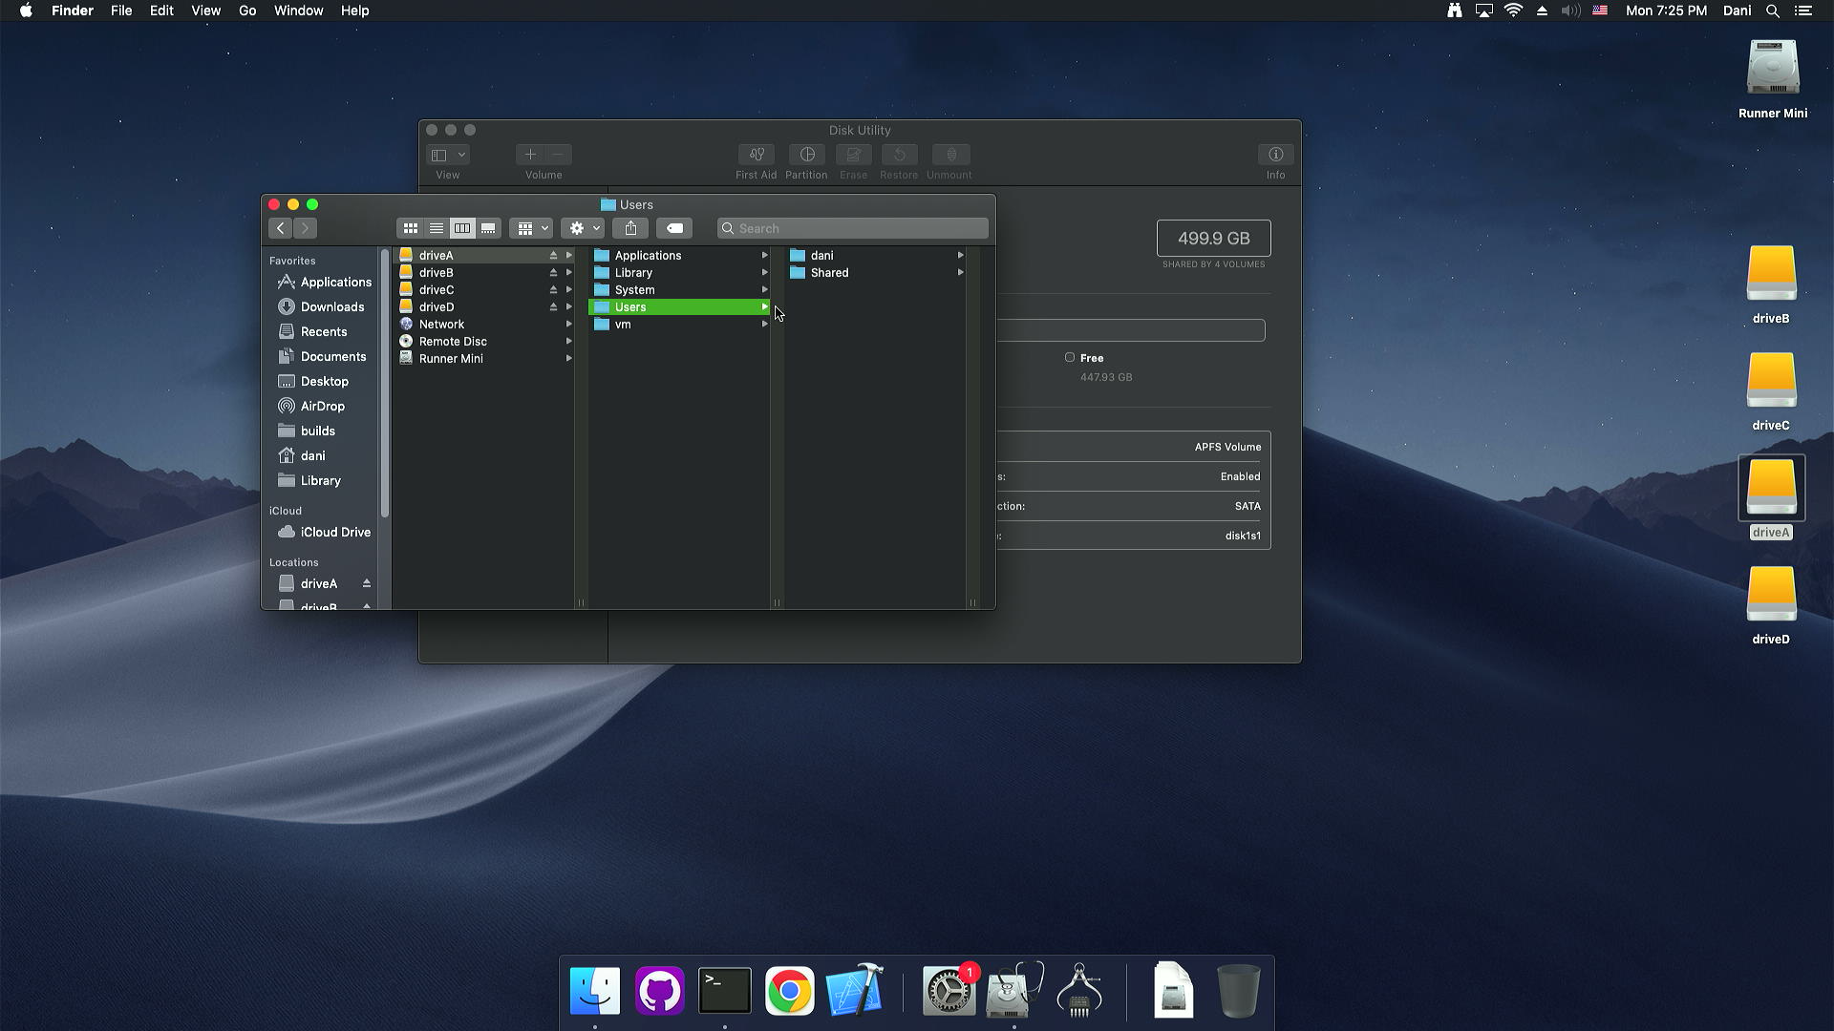Expand the driveA folder tree
This screenshot has width=1834, height=1031.
[569, 254]
